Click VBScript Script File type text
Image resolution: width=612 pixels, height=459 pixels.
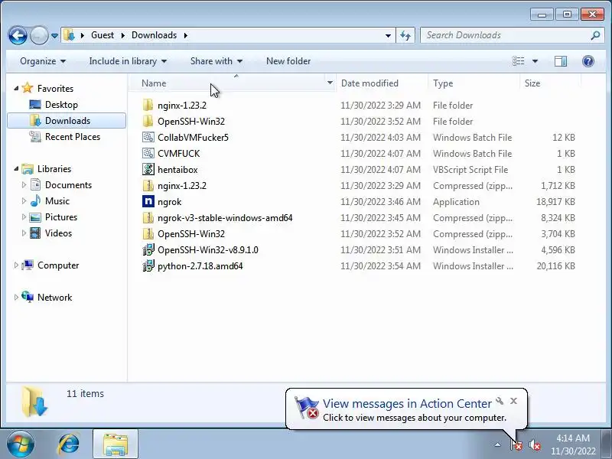tap(470, 169)
